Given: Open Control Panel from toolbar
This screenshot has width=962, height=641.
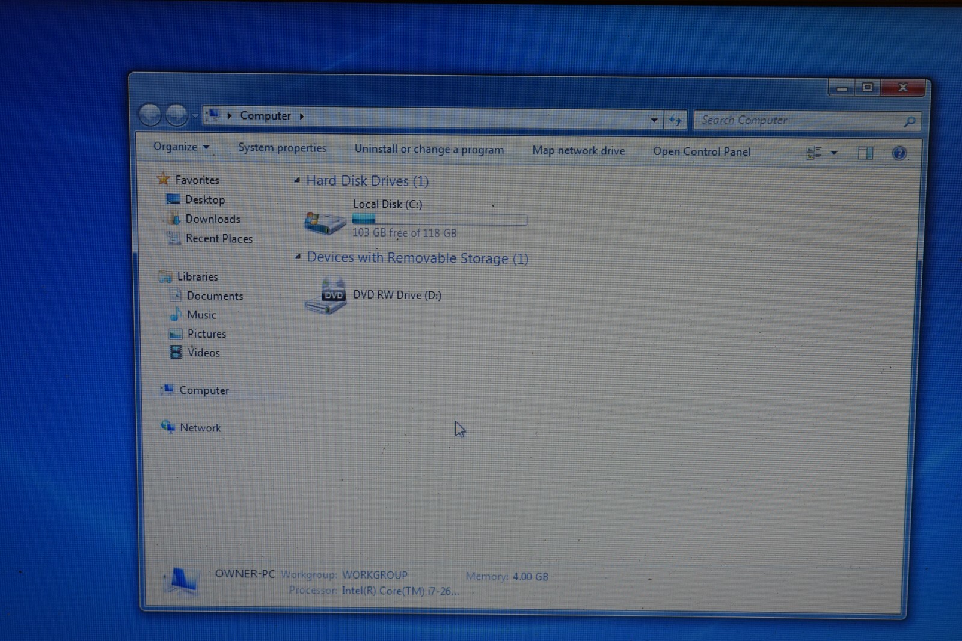Looking at the screenshot, I should [702, 152].
